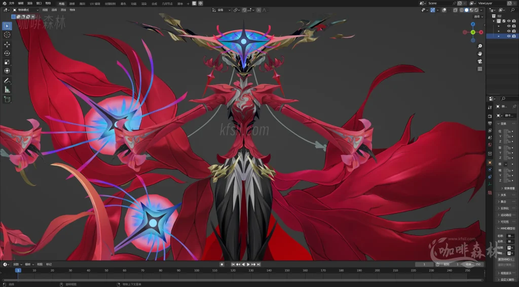Select the Transform tool

point(7,71)
